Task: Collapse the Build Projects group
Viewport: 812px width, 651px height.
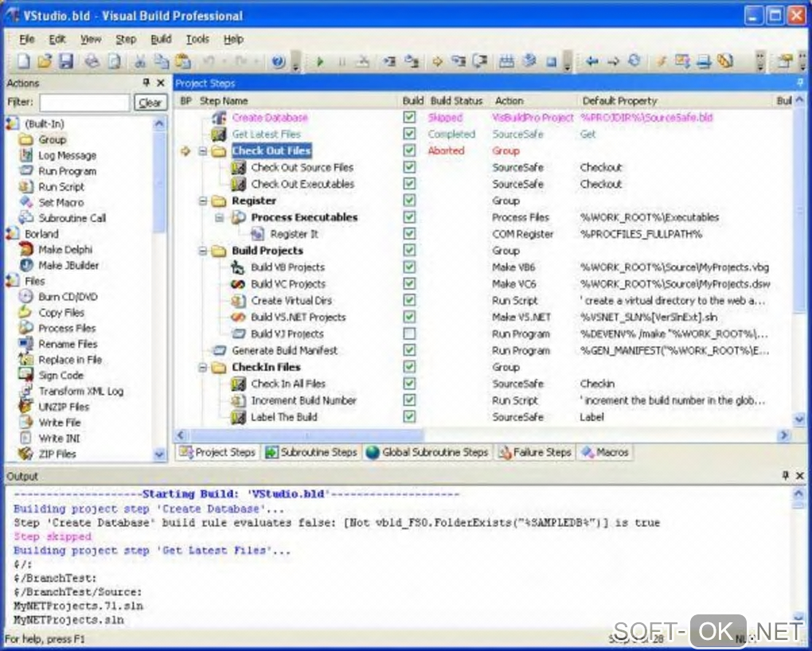Action: point(203,251)
